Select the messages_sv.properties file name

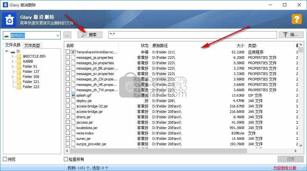(95, 74)
